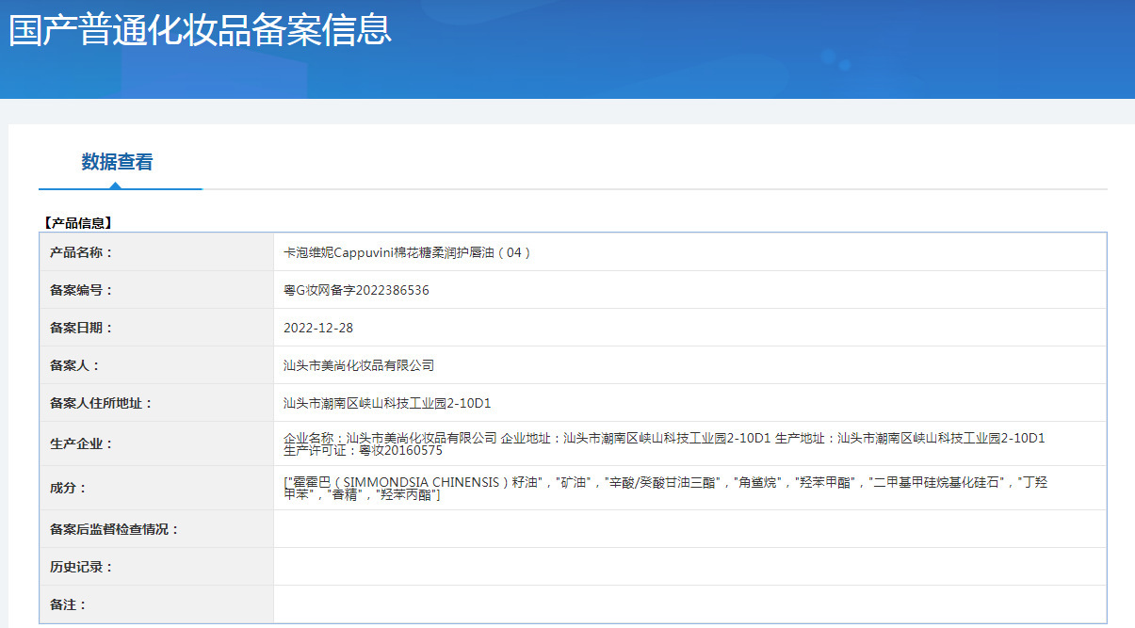The image size is (1135, 628).
Task: Click the empty 备案后监督检查情况 value cell
Action: pos(689,529)
